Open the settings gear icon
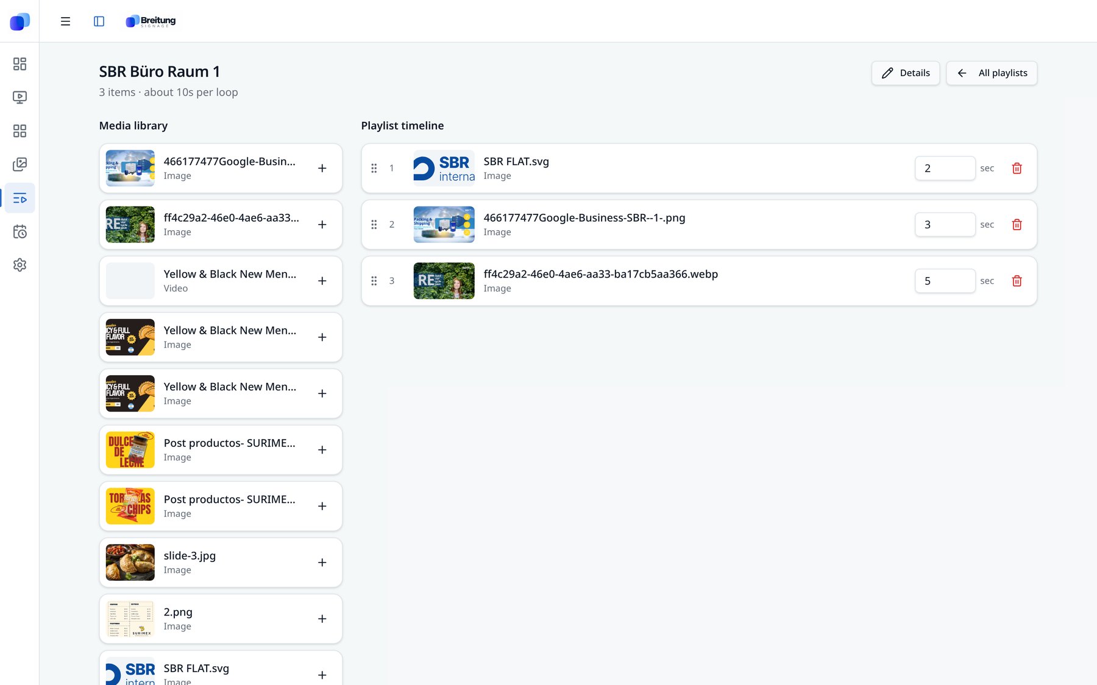Screen dimensions: 1097x685 [x=20, y=265]
